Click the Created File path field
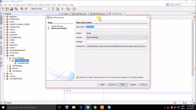Image resolution: width=196 pixels, height=110 pixels. click(x=117, y=46)
